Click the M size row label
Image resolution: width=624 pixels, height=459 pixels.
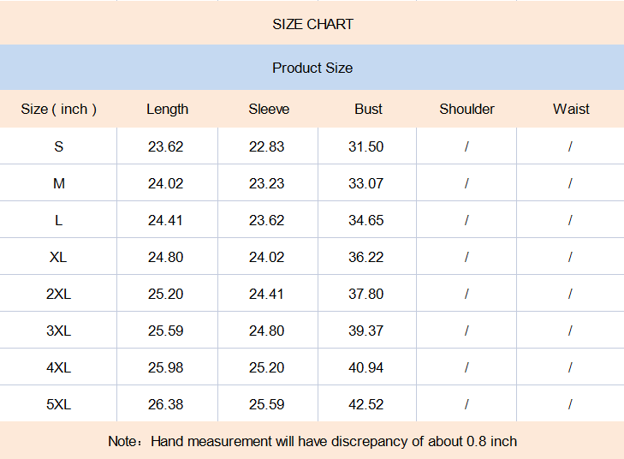(58, 183)
